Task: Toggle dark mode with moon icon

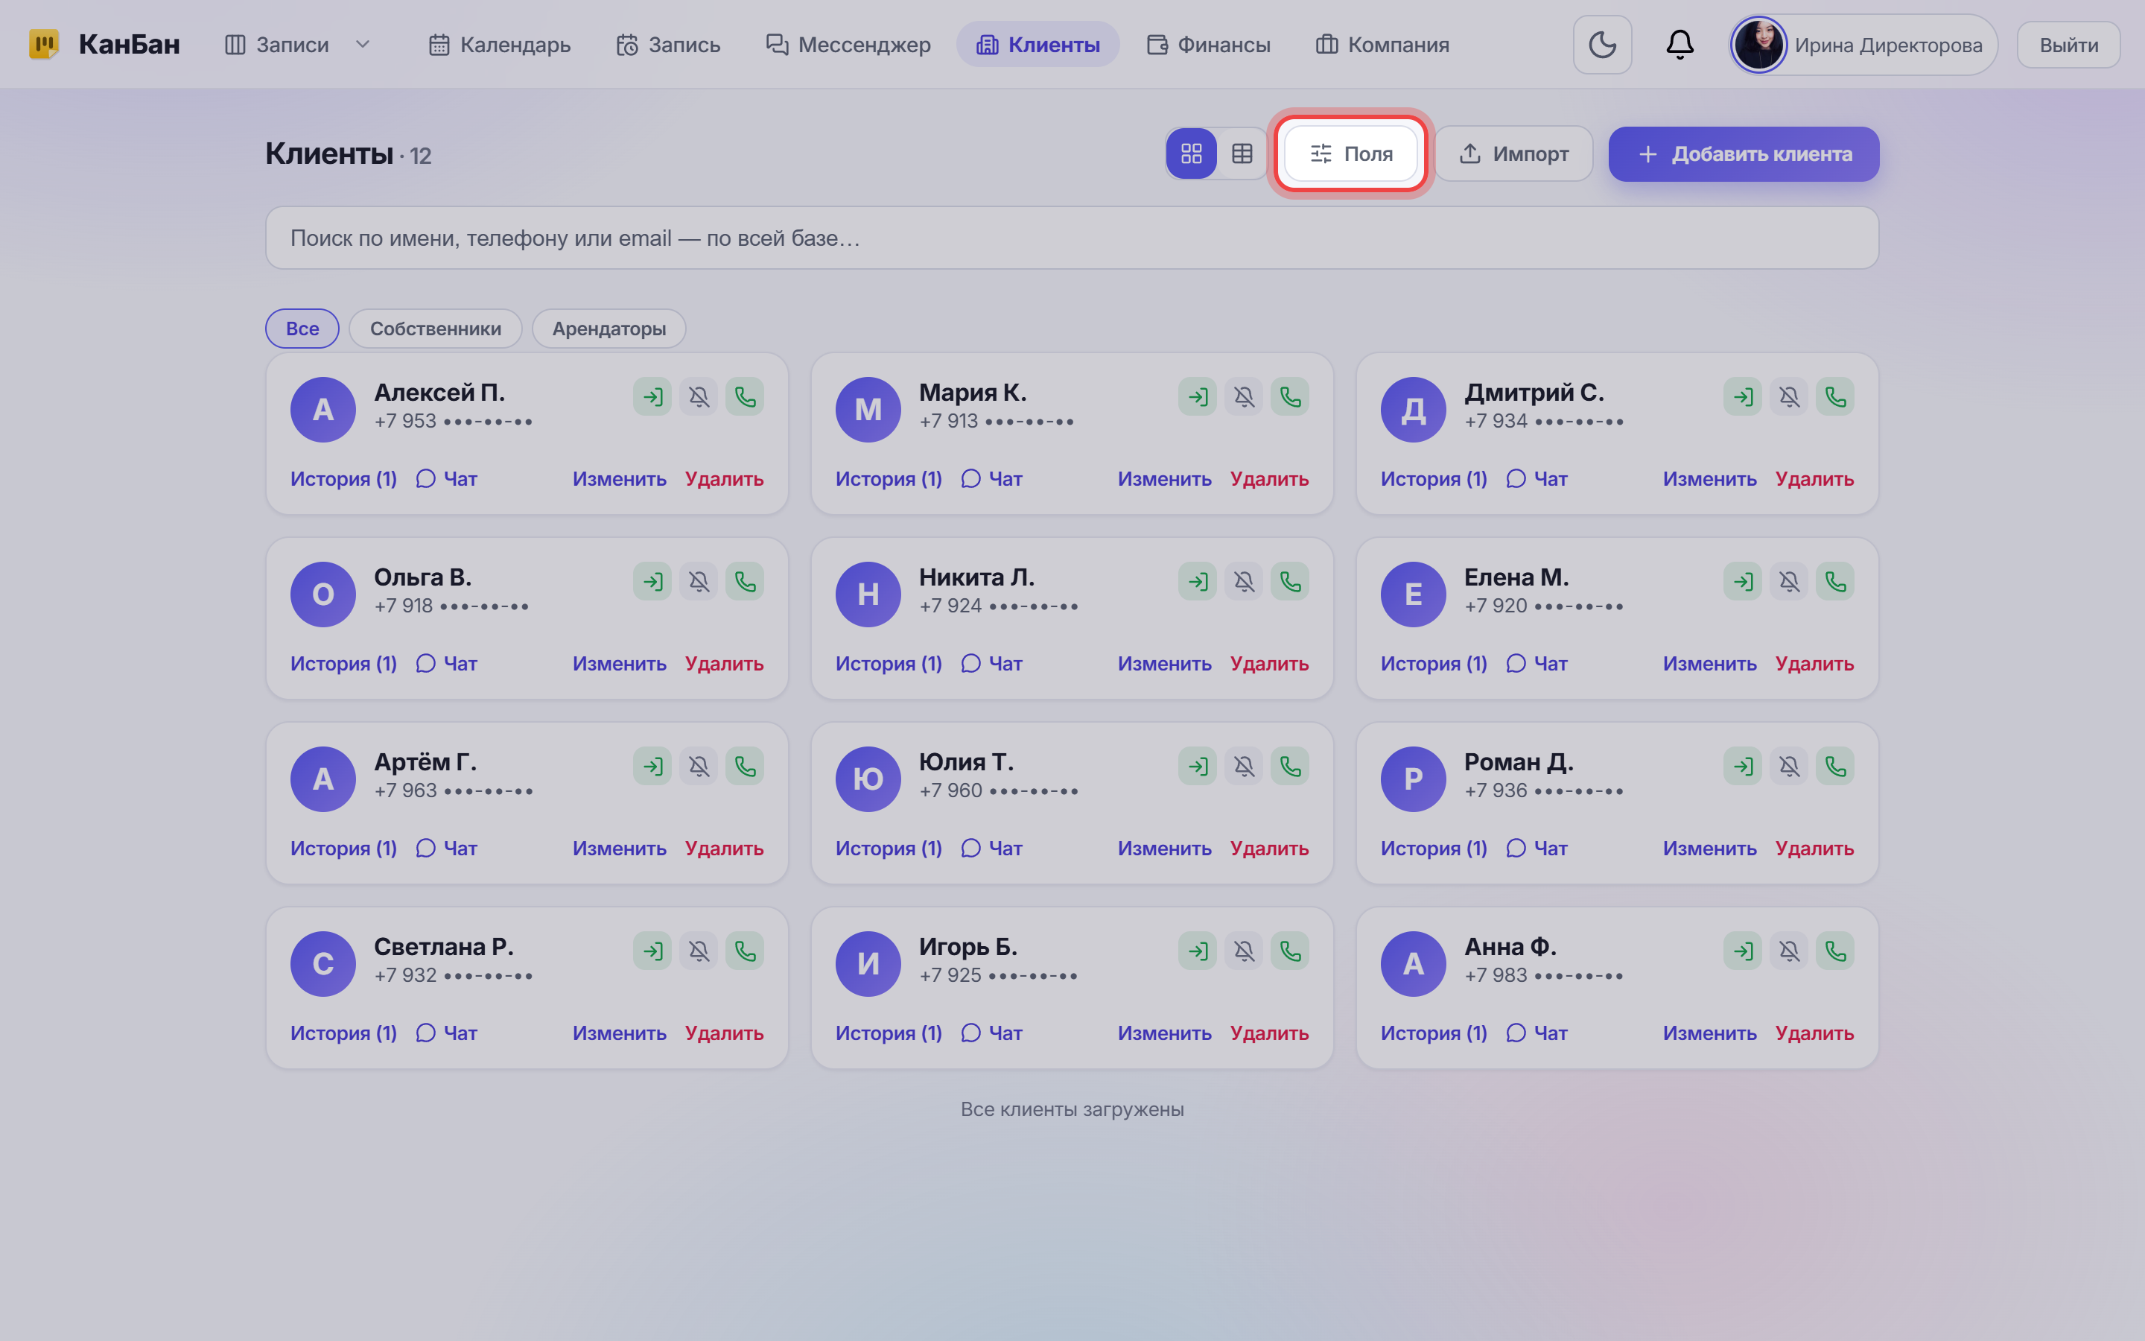Action: 1601,45
